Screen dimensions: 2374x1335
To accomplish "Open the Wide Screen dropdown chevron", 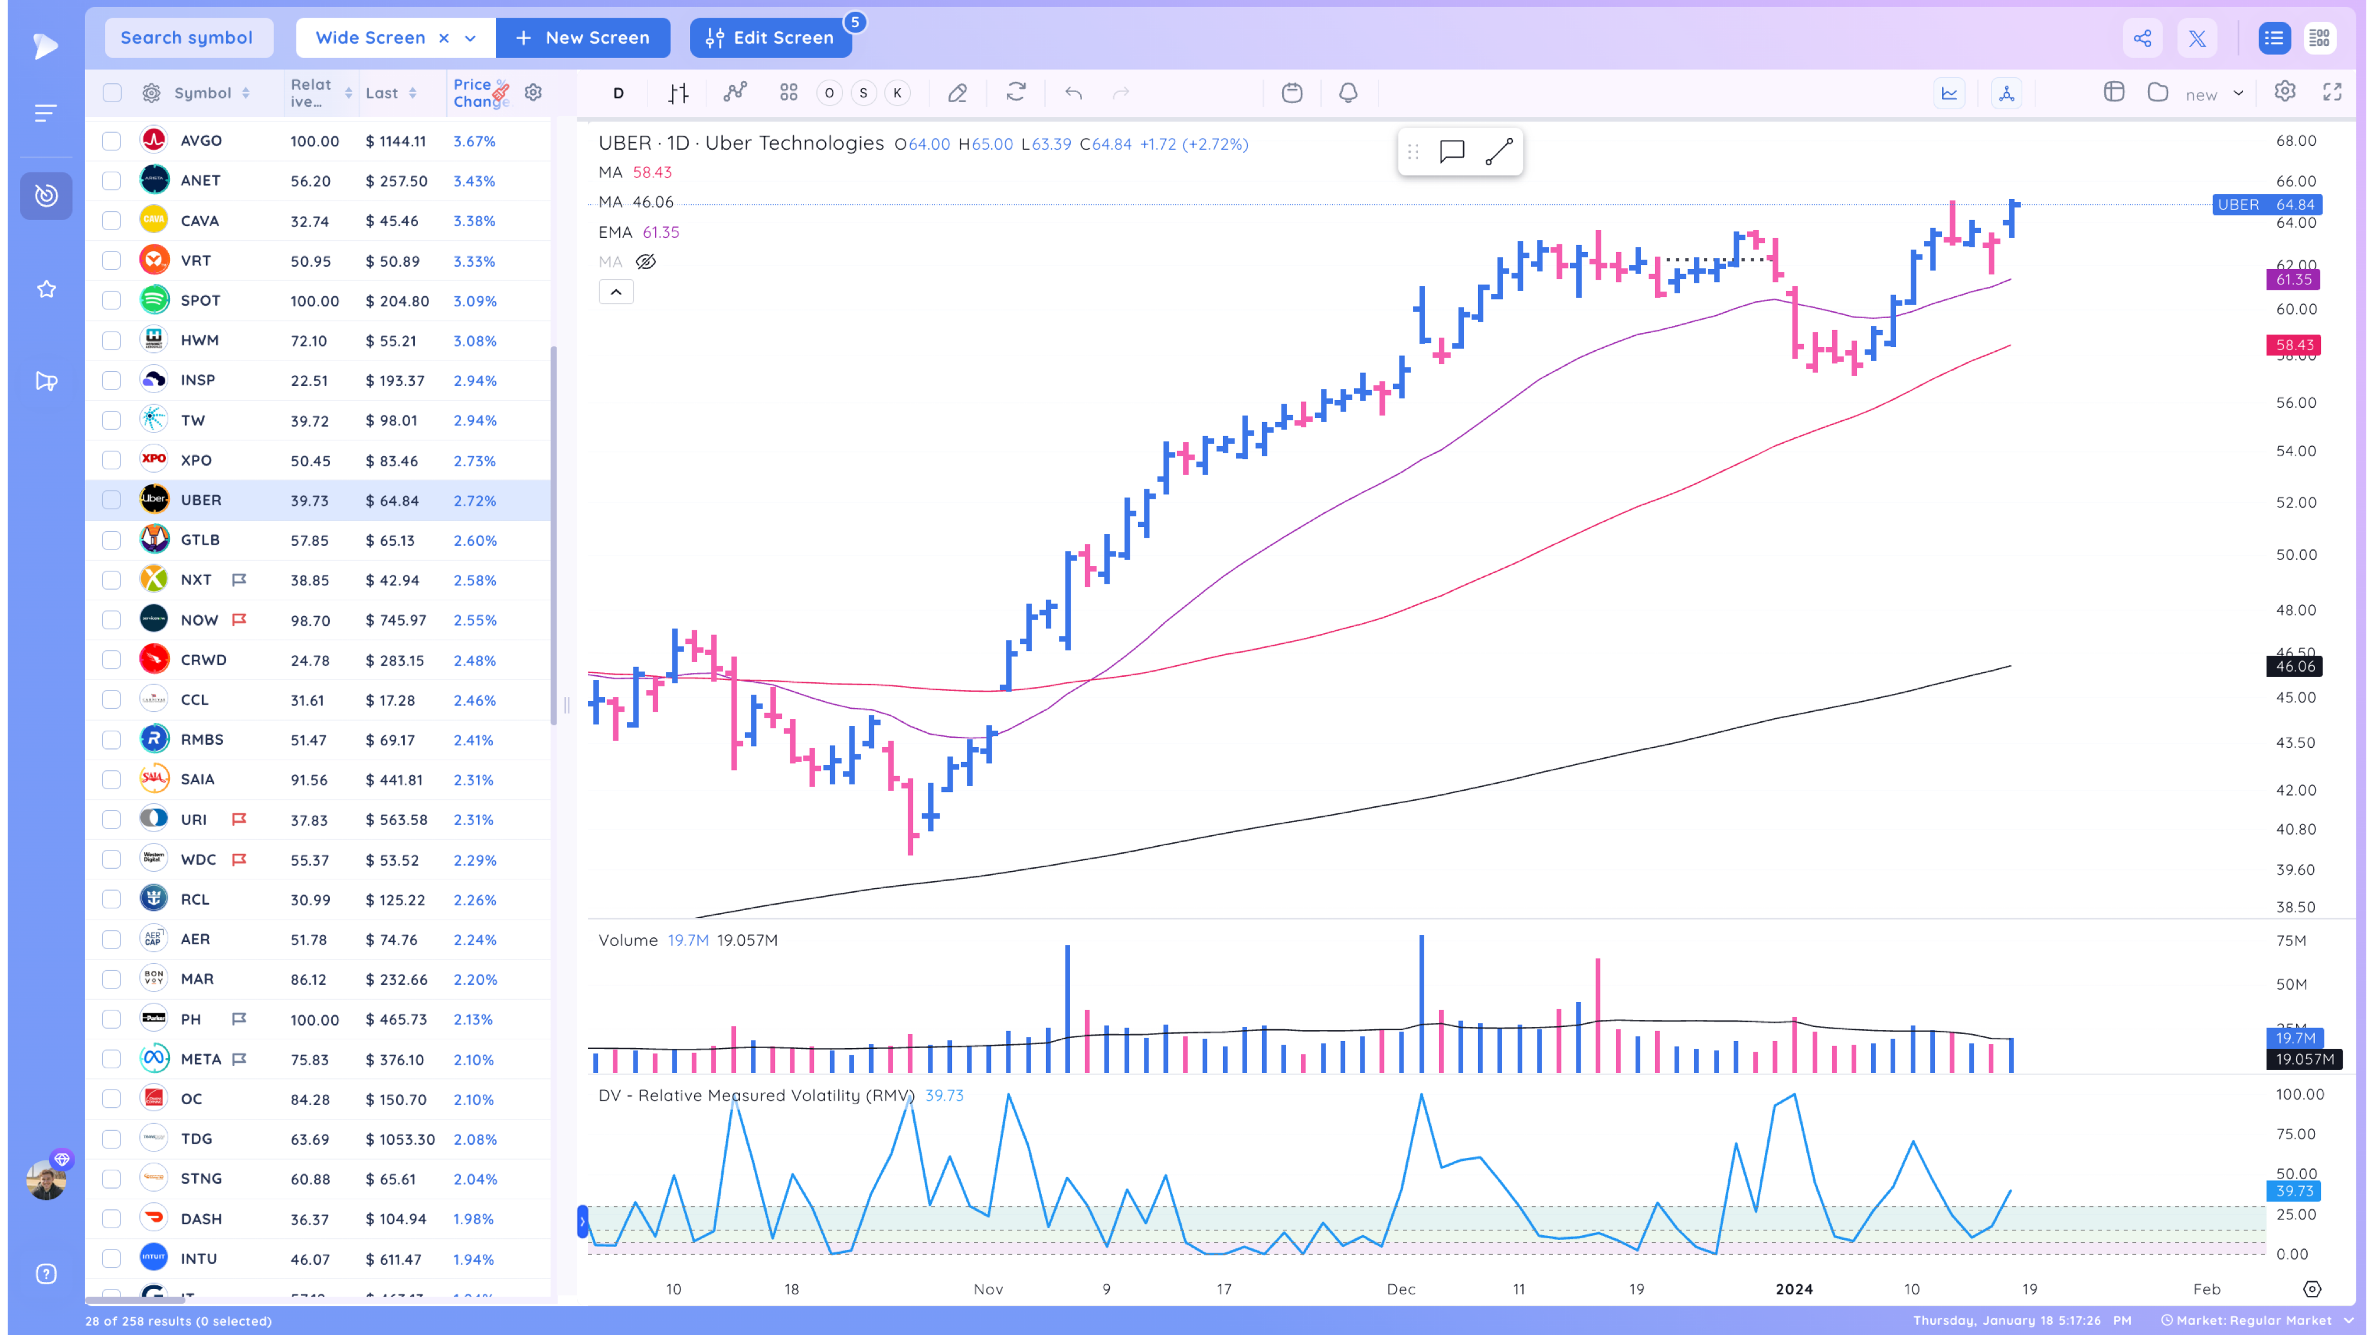I will coord(471,38).
